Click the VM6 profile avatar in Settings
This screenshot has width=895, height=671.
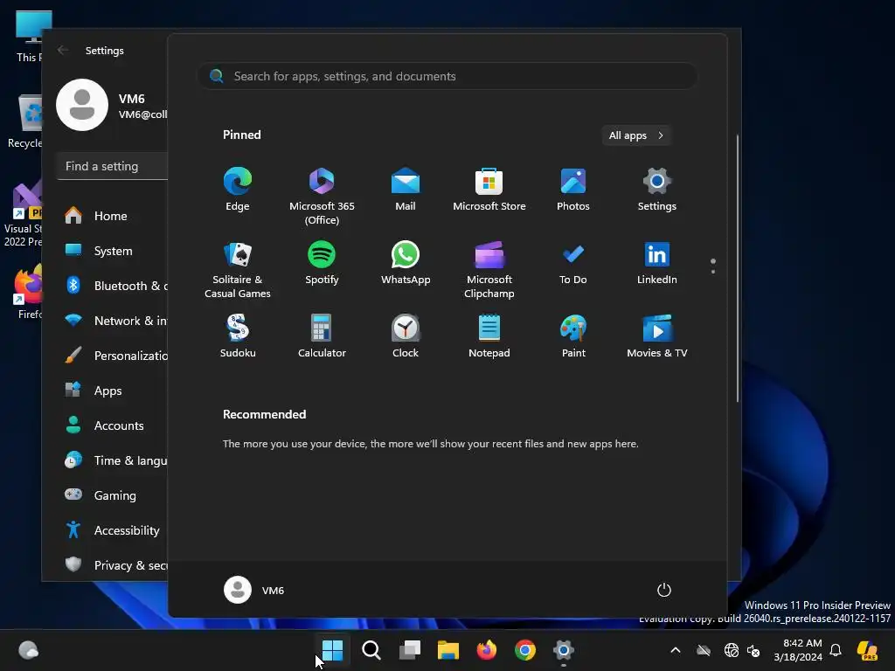(x=82, y=105)
